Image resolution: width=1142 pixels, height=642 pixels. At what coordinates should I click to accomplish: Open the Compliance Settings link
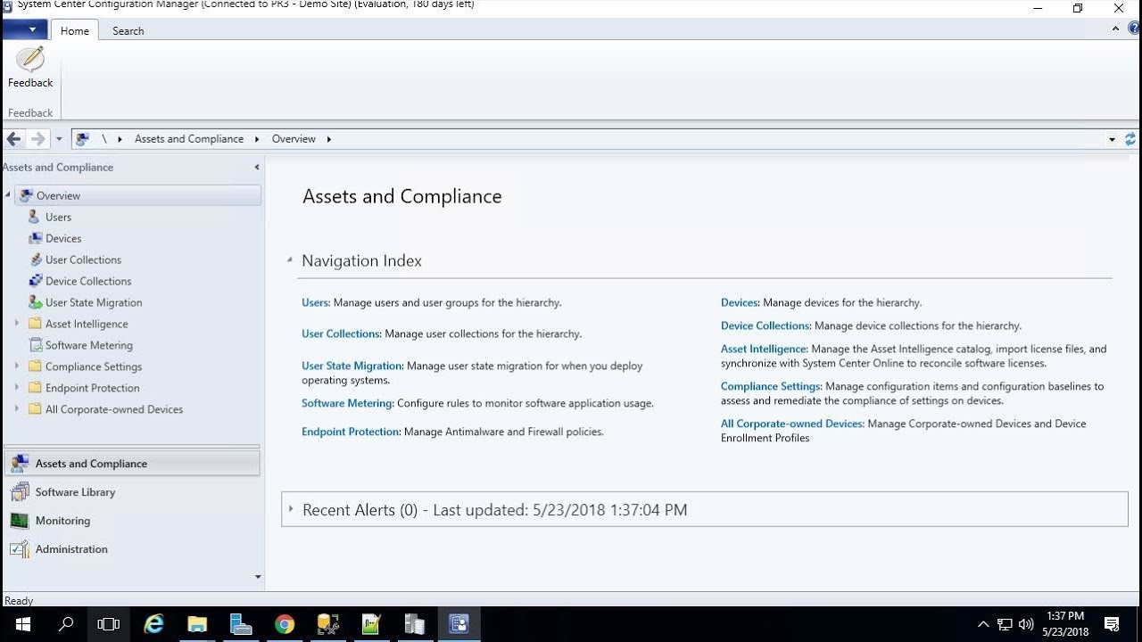771,386
